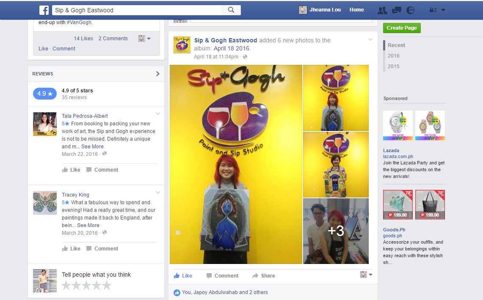Jump to 2016 in the timeline navigator
Image resolution: width=483 pixels, height=300 pixels.
pos(393,56)
